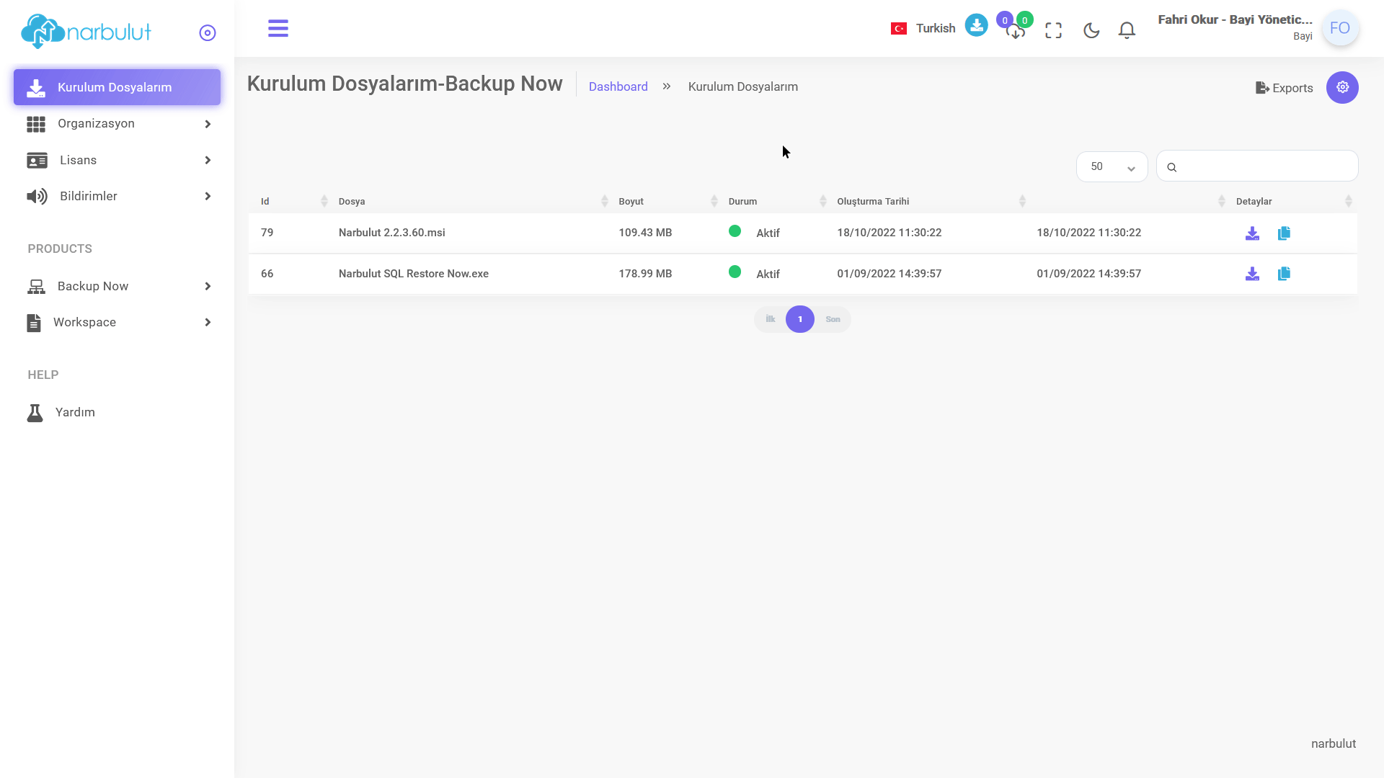Open the 50 rows-per-page dropdown
Screen dimensions: 1384x778
pyautogui.click(x=1112, y=166)
